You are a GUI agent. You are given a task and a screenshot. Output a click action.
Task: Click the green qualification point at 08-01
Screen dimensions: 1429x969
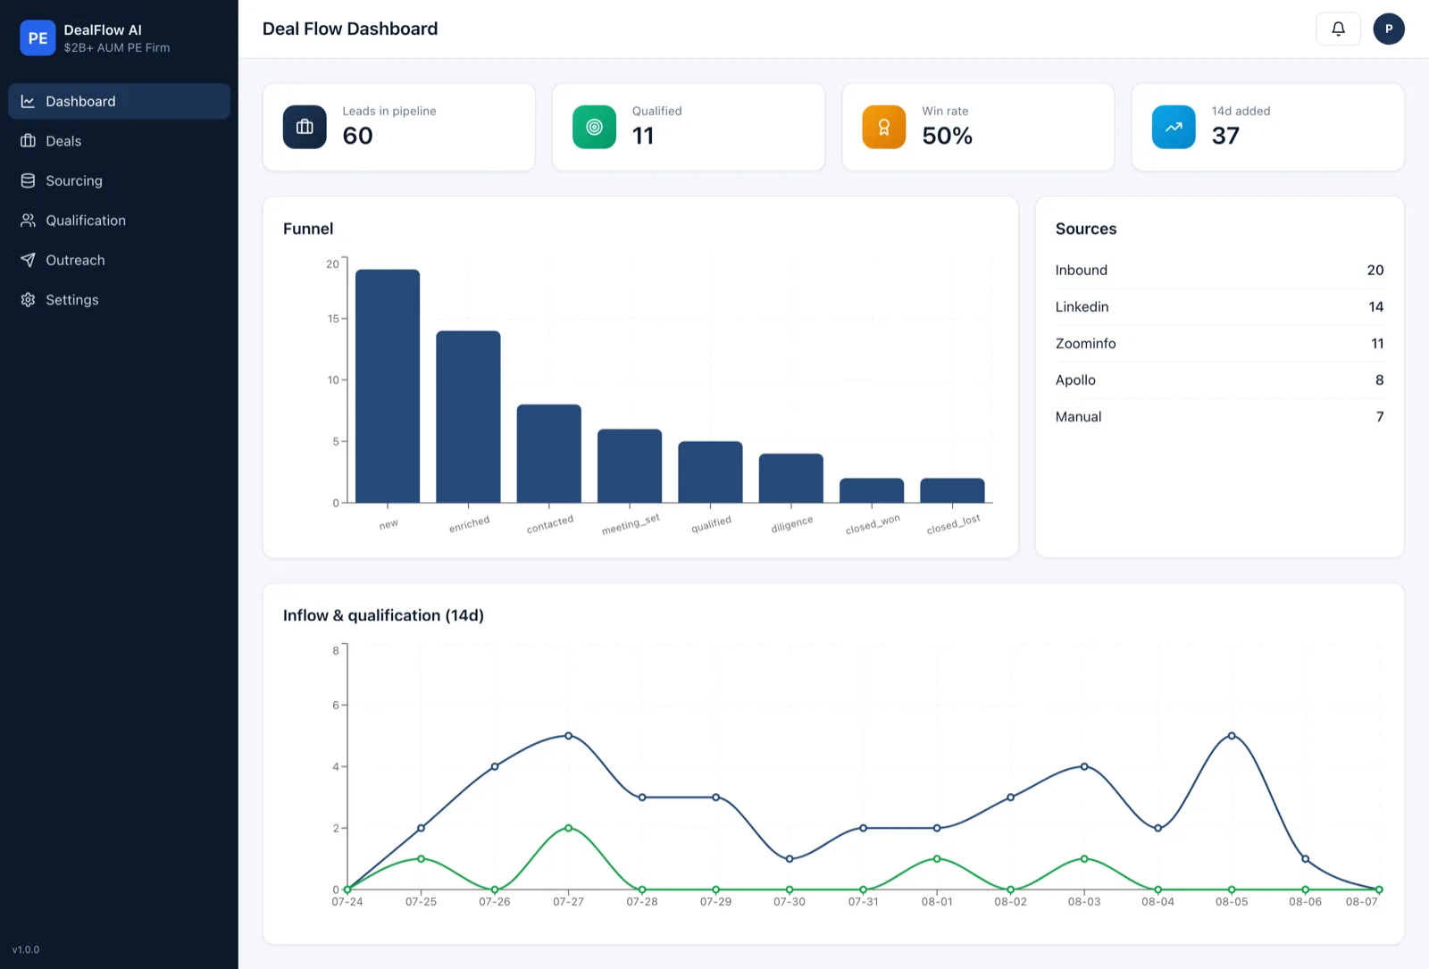937,858
